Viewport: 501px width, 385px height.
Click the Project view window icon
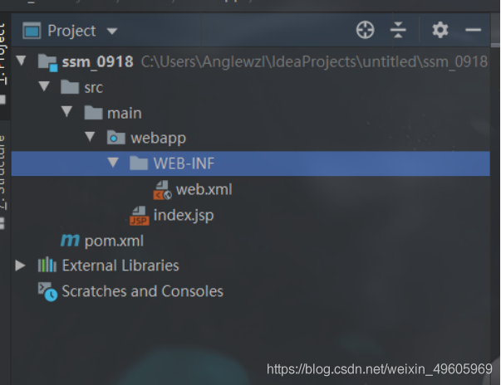coord(32,31)
